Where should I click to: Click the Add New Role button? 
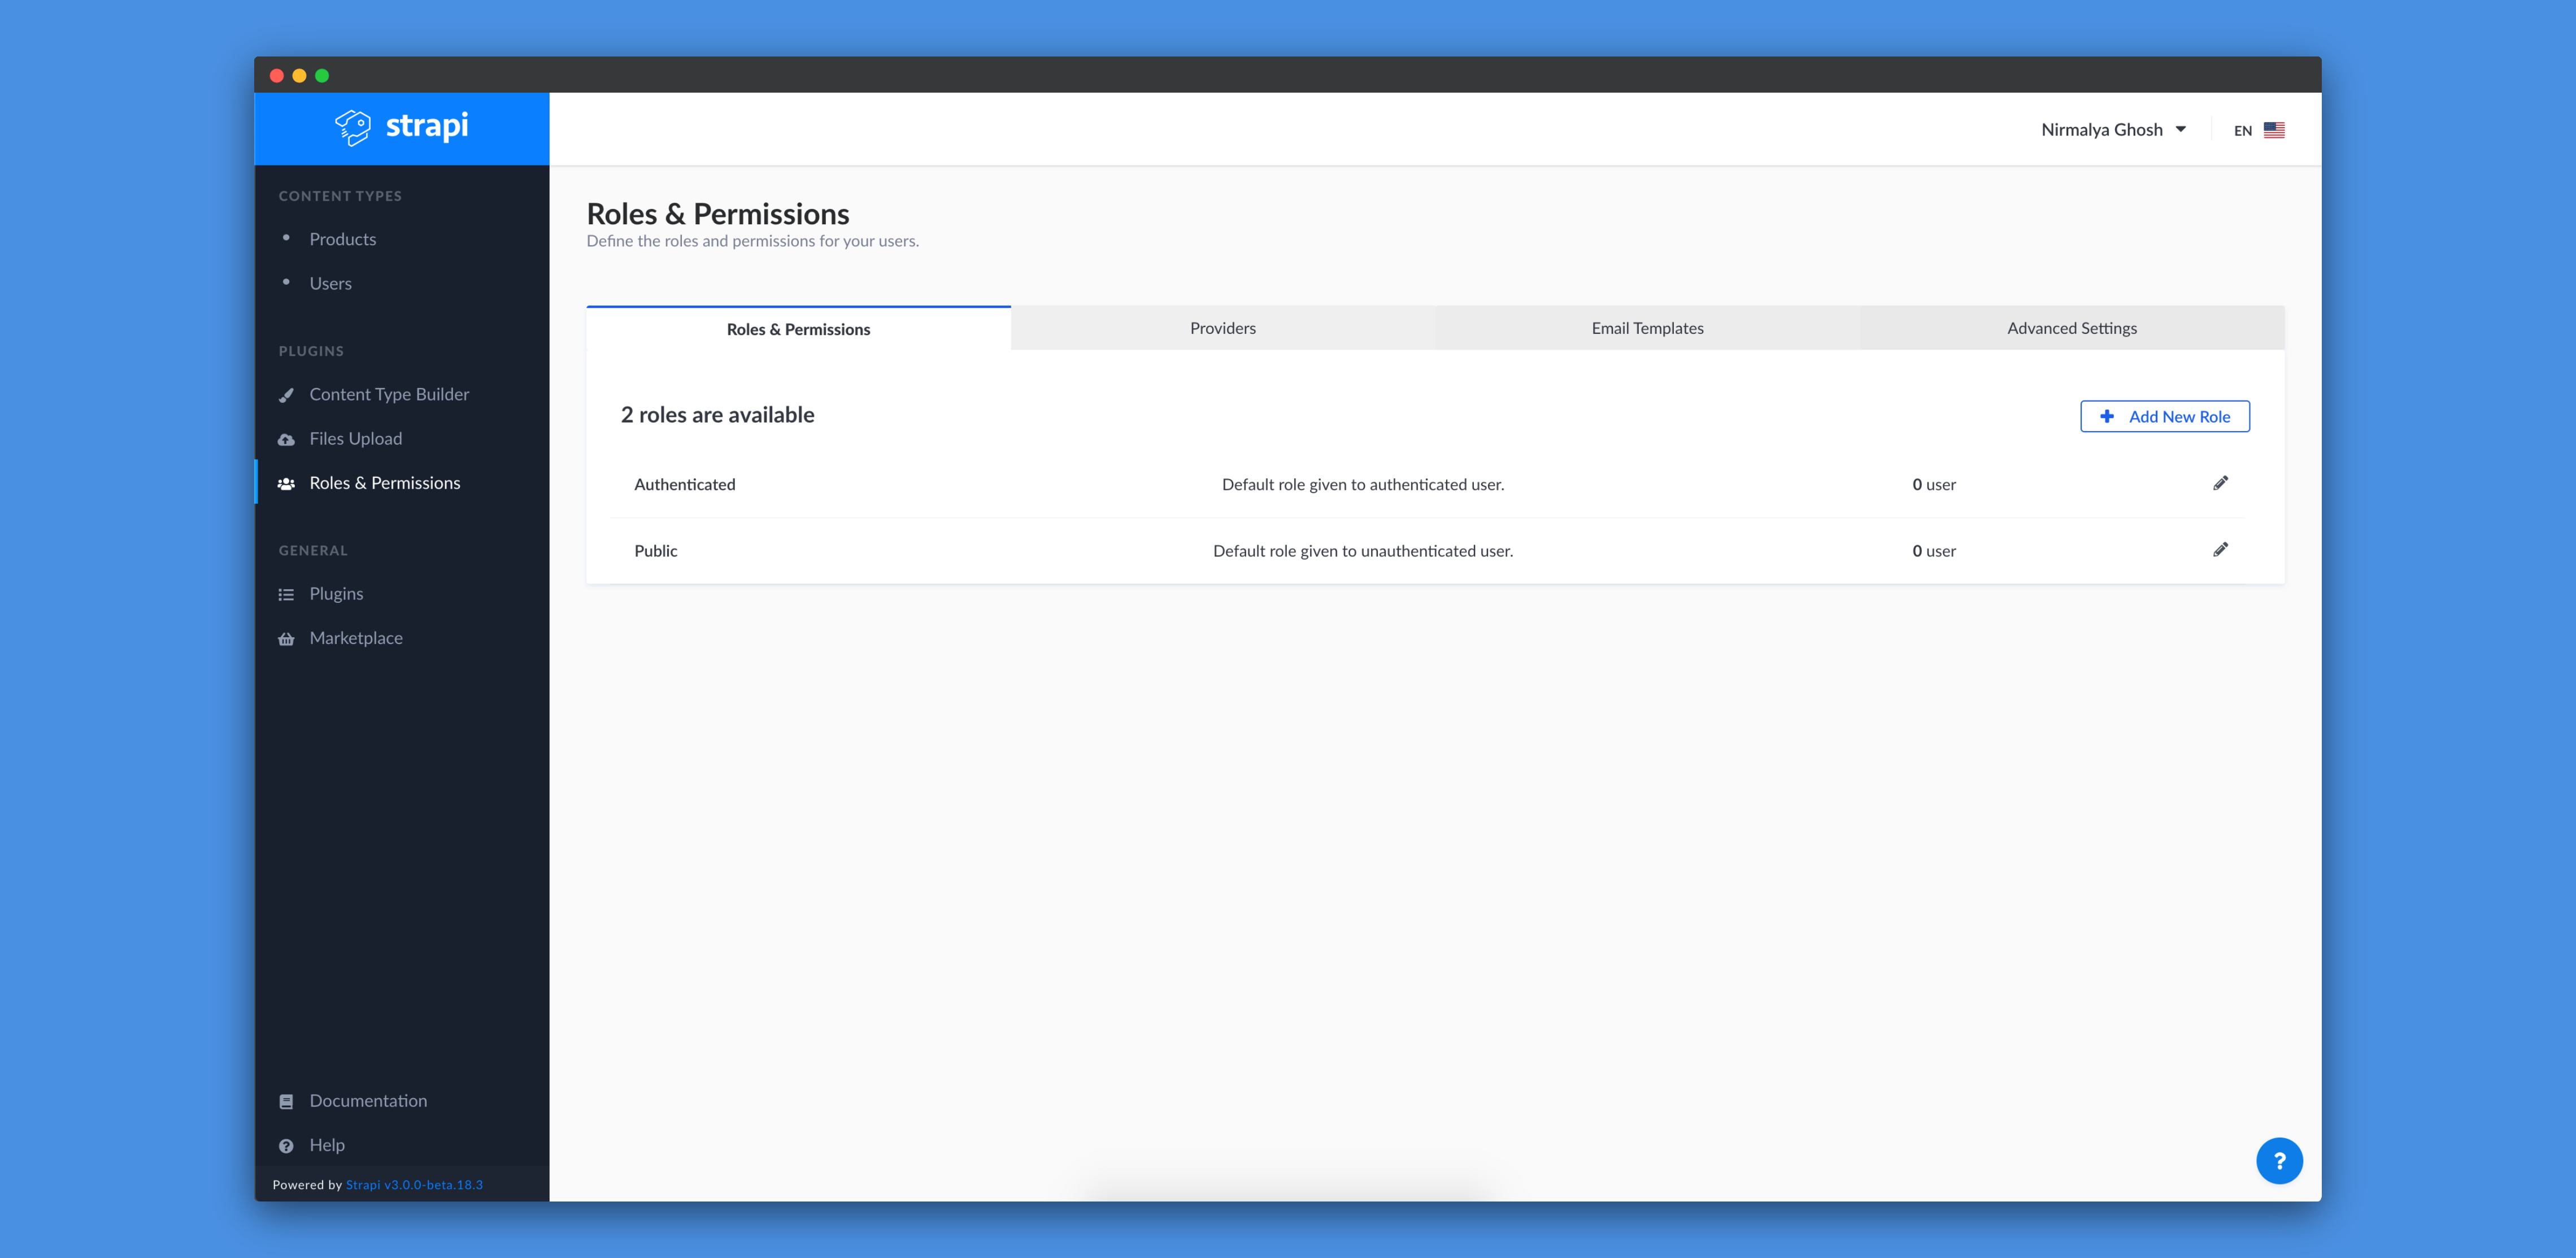coord(2164,416)
